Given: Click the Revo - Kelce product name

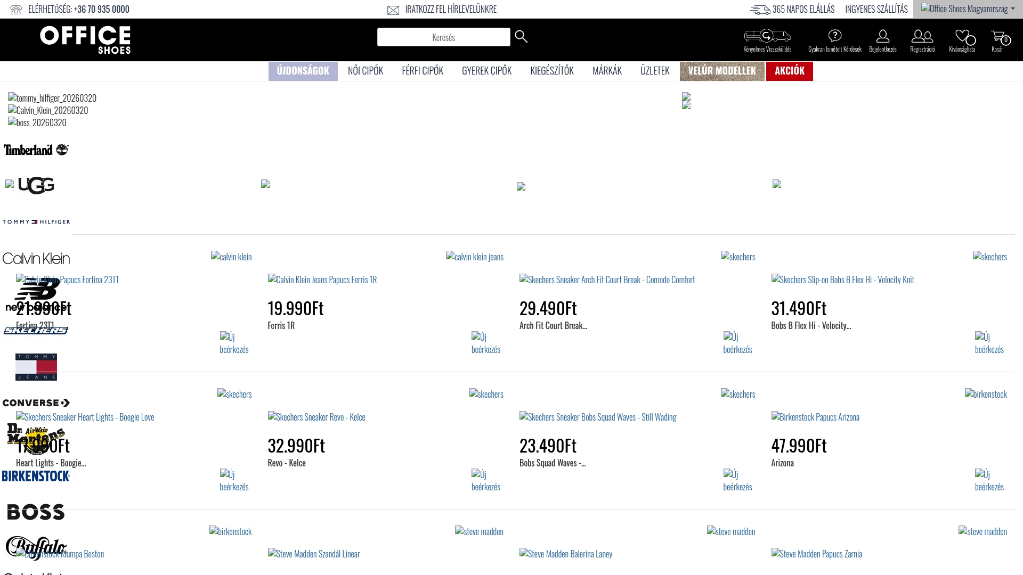Looking at the screenshot, I should click(x=287, y=463).
